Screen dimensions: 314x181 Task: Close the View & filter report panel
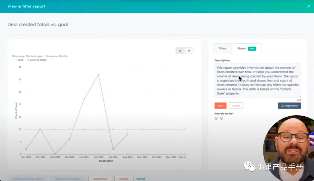coord(308,6)
